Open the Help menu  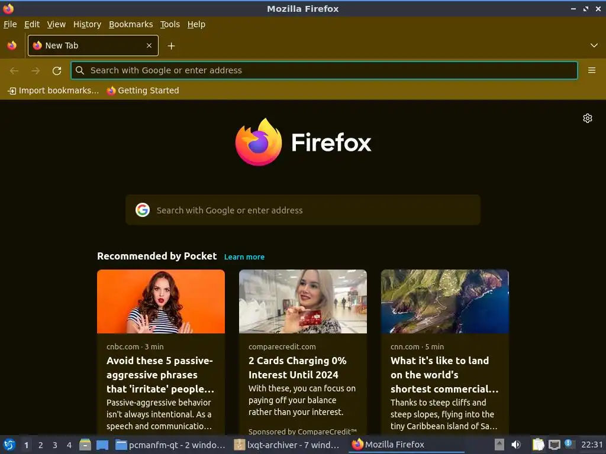[196, 24]
